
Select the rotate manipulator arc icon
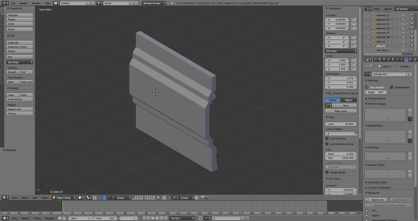[109, 198]
